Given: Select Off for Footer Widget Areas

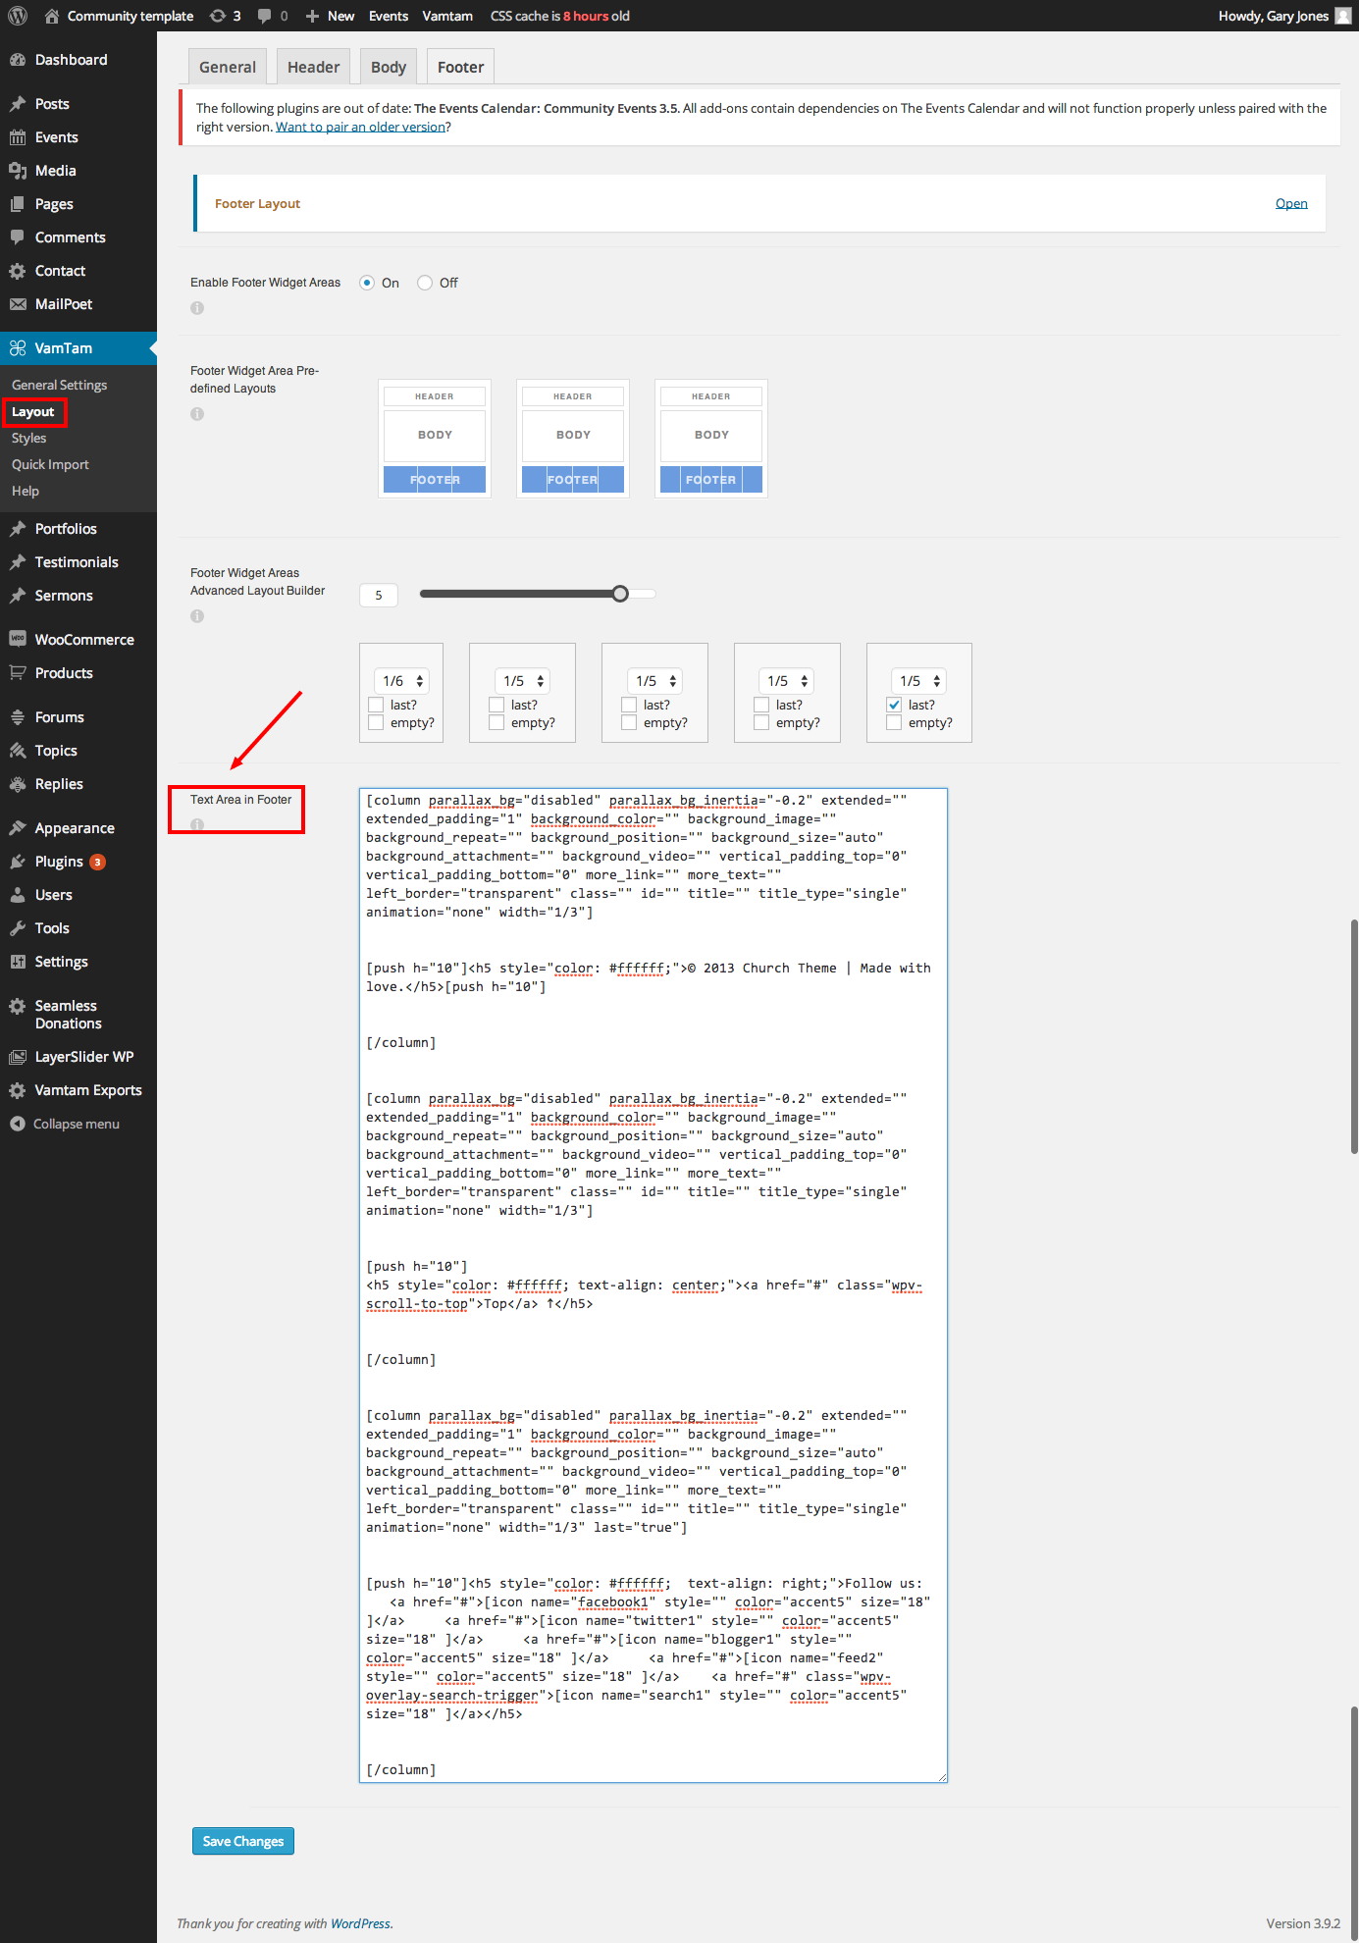Looking at the screenshot, I should click(425, 283).
